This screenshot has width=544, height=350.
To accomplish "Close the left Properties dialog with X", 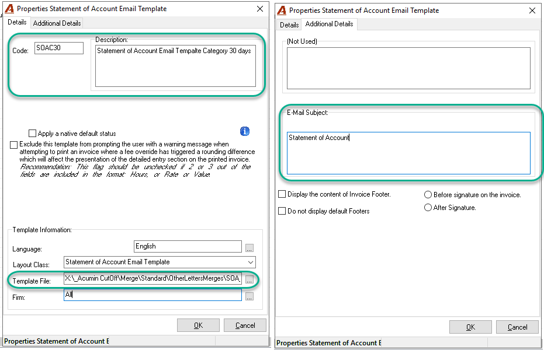I will 260,9.
